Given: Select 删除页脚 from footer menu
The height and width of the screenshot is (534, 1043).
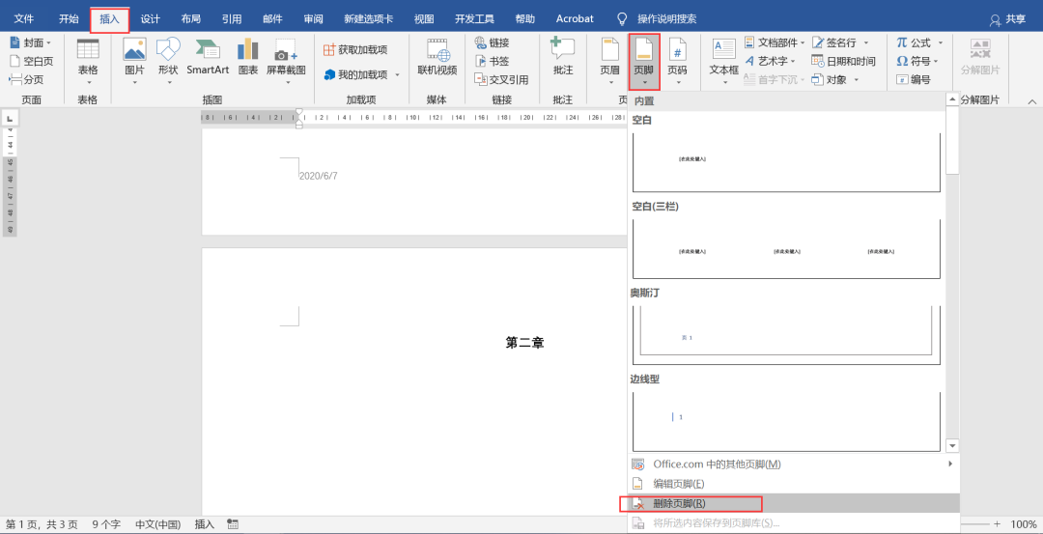Looking at the screenshot, I should click(x=679, y=503).
